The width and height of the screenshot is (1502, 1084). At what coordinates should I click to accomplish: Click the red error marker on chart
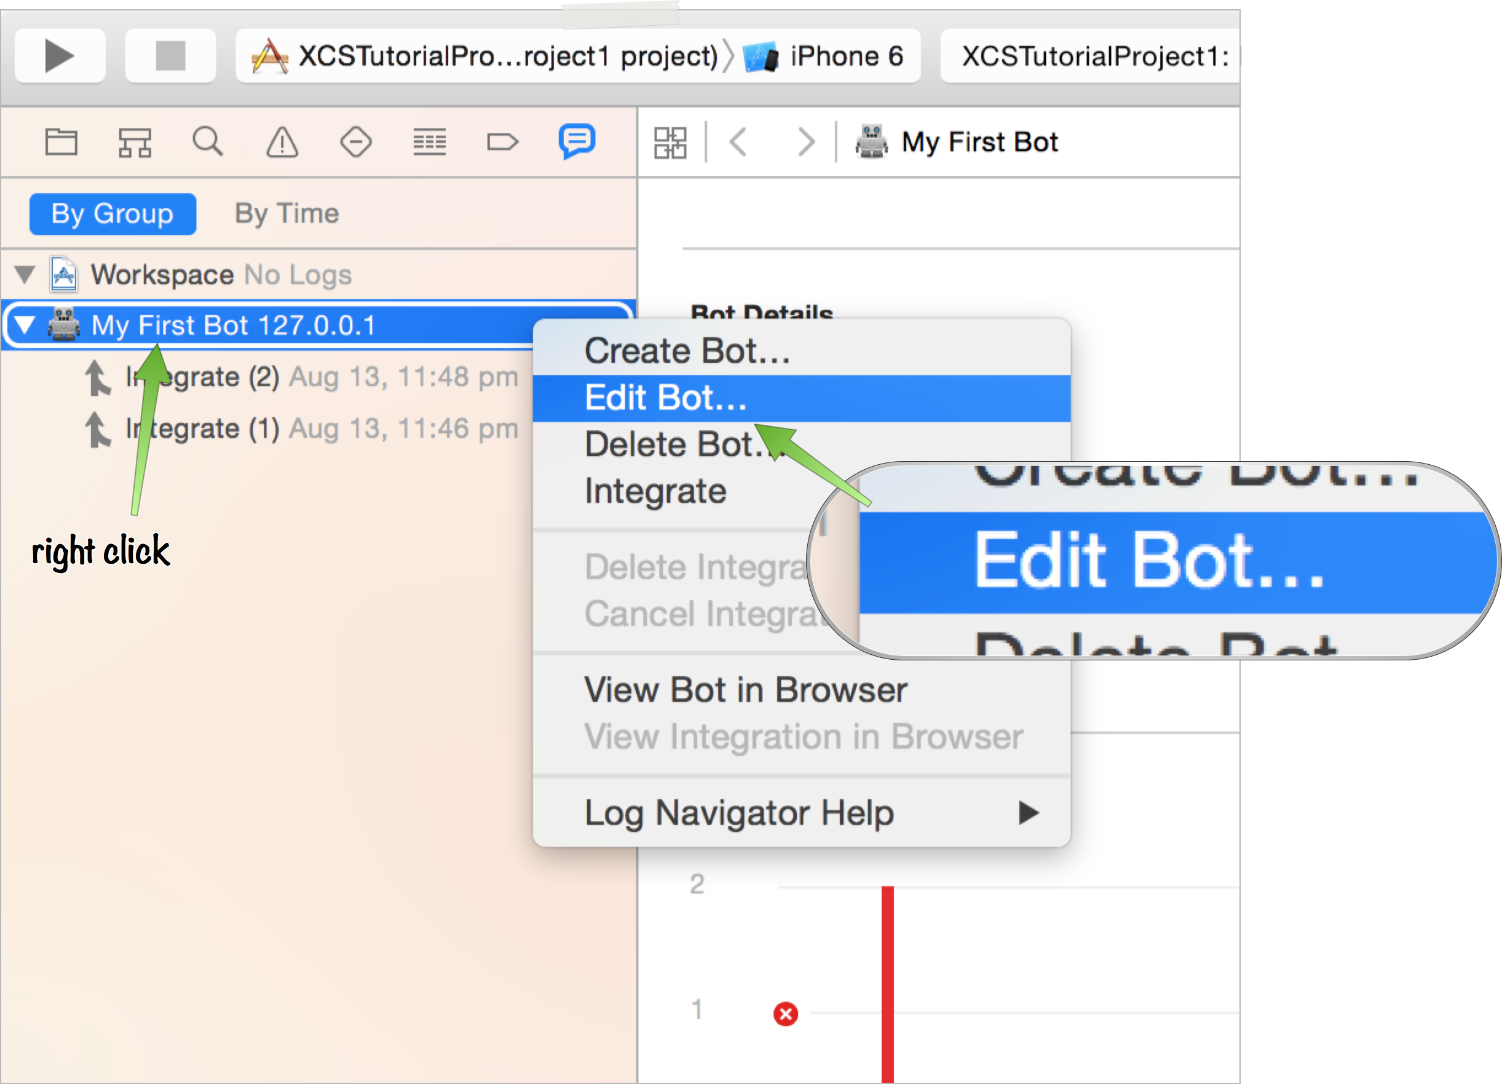click(x=786, y=1014)
